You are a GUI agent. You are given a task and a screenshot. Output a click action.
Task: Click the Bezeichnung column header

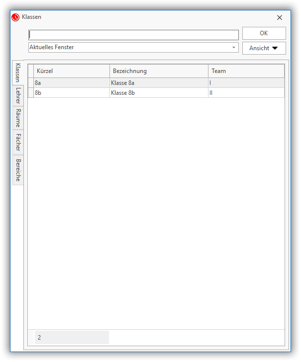(158, 71)
